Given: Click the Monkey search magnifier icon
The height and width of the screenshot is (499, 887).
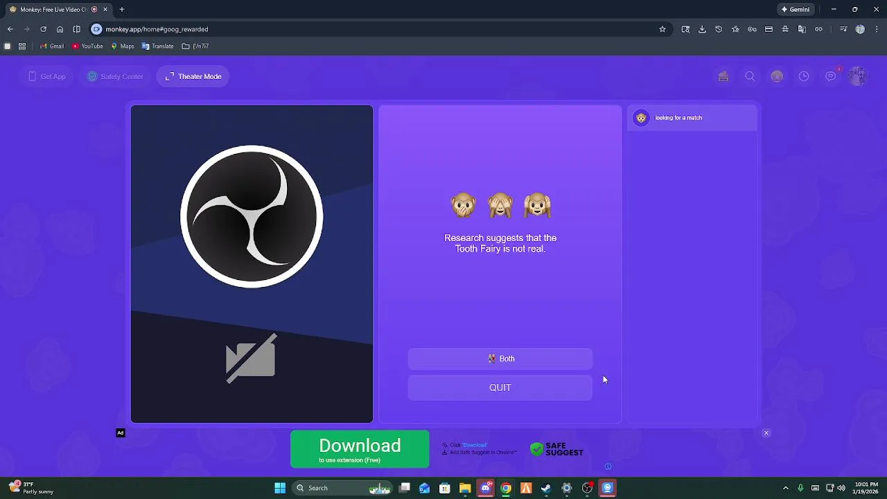Looking at the screenshot, I should [x=750, y=76].
